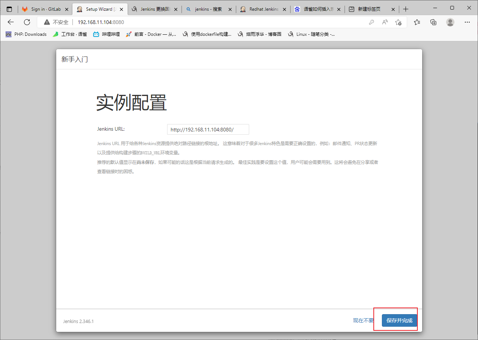The image size is (478, 340).
Task: Add page to favorites star icon
Action: (x=398, y=22)
